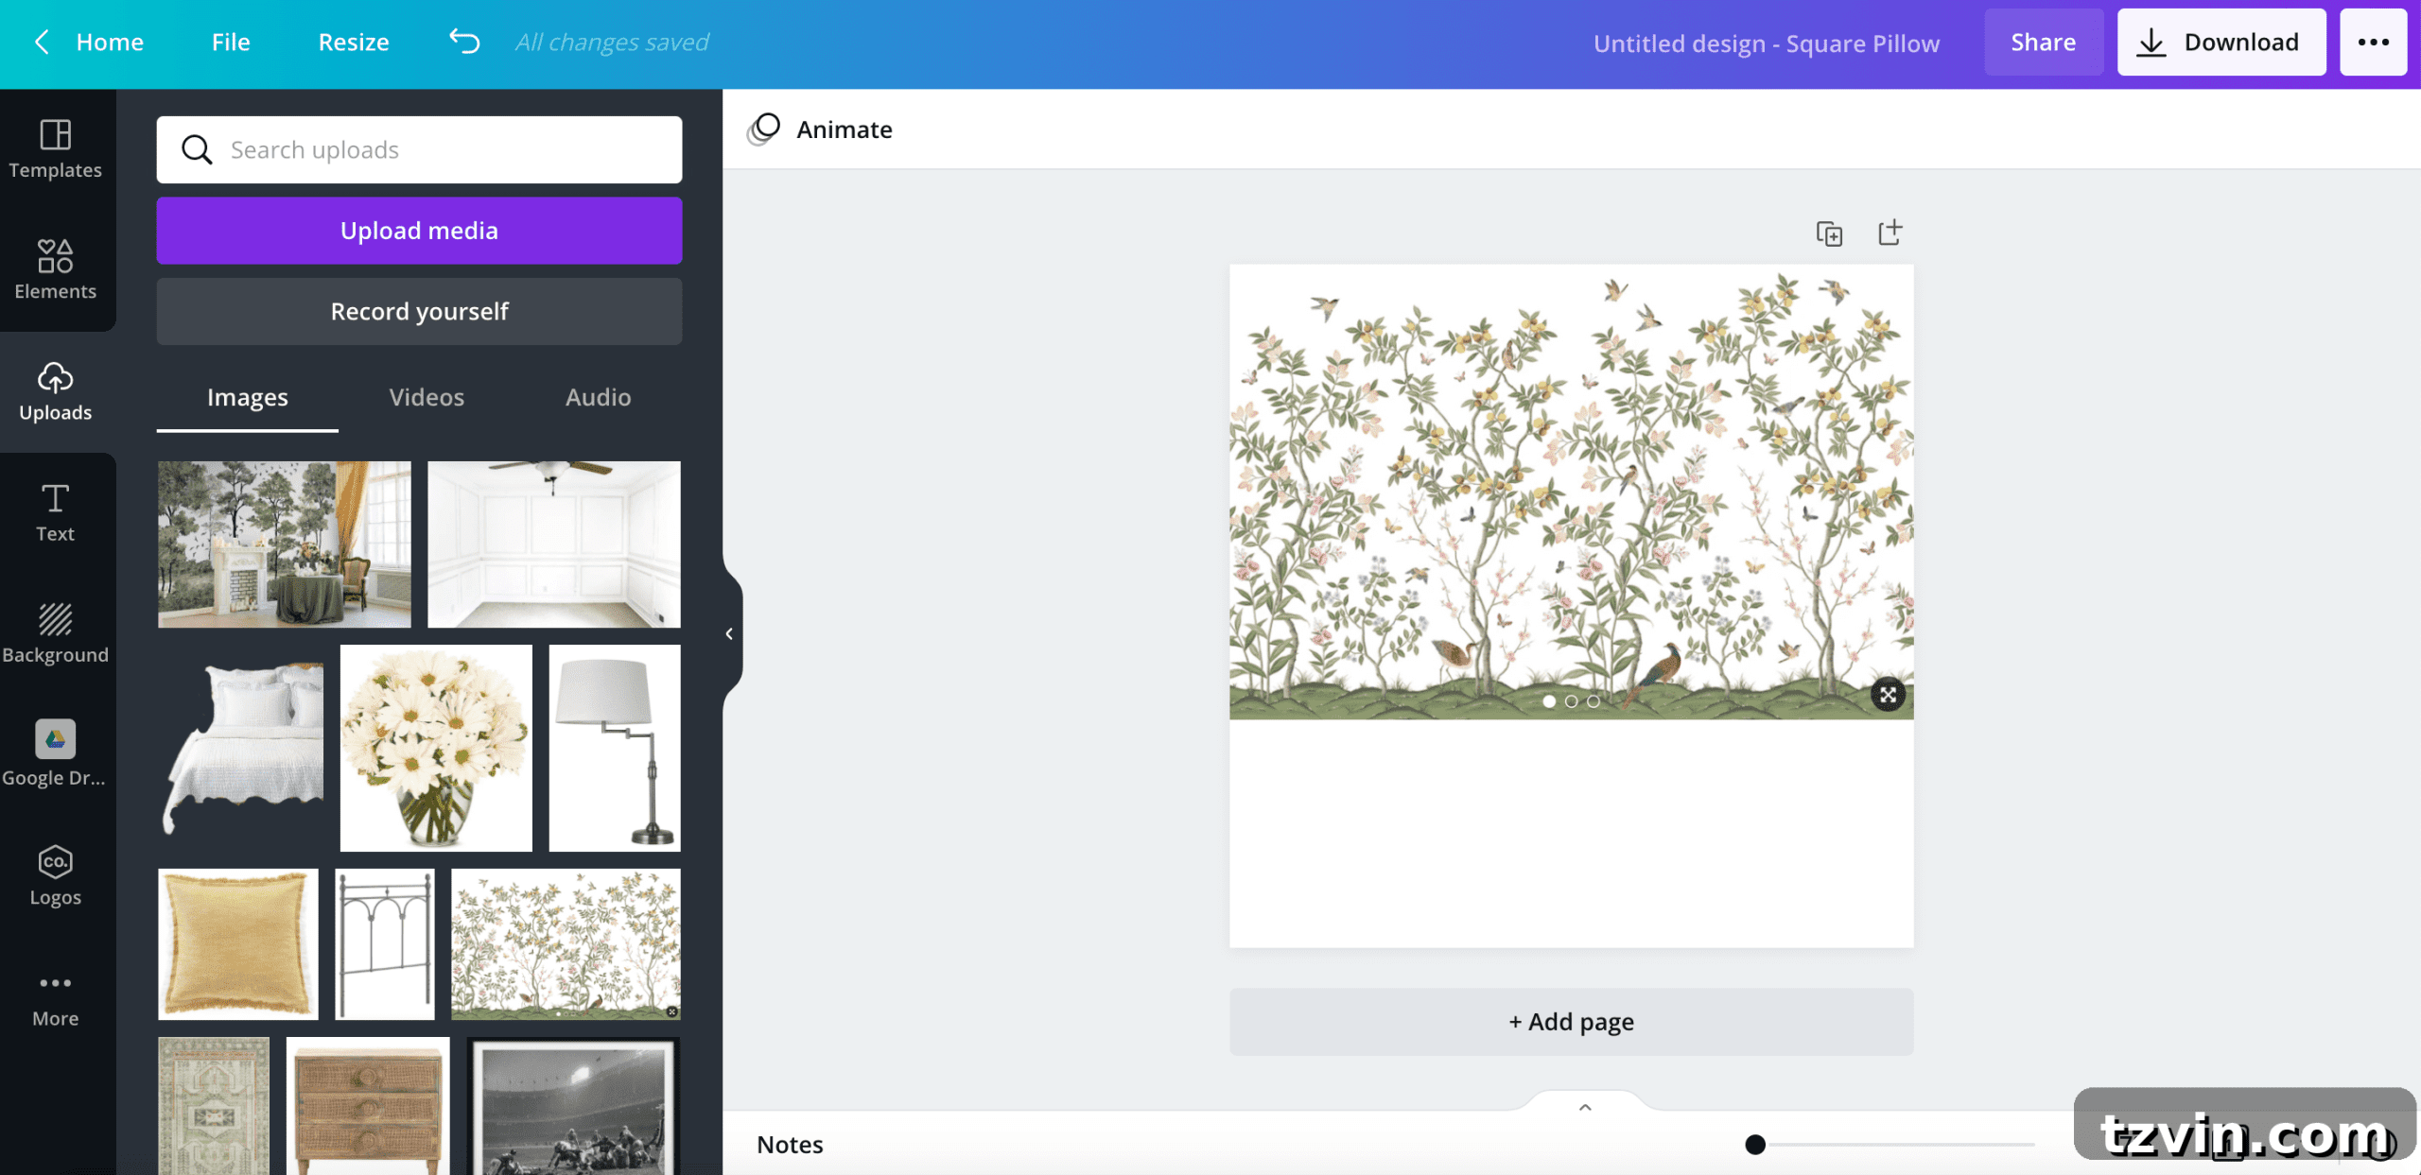Select the metal headboard thumbnail
2421x1175 pixels.
click(385, 943)
